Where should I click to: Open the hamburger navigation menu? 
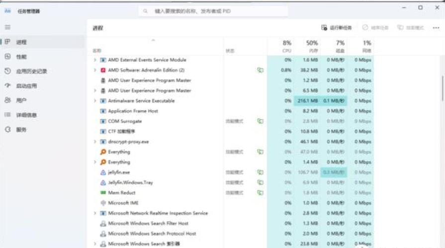7,27
